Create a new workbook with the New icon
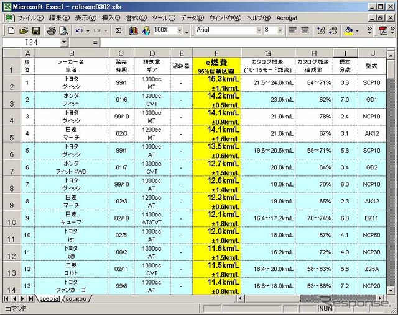Image resolution: width=398 pixels, height=315 pixels. pyautogui.click(x=11, y=30)
